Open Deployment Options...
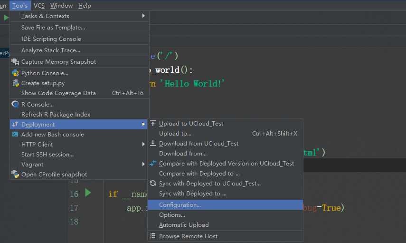The width and height of the screenshot is (406, 243). tap(225, 215)
